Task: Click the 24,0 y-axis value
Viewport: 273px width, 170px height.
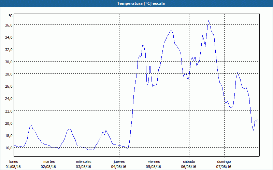Action: click(9, 98)
